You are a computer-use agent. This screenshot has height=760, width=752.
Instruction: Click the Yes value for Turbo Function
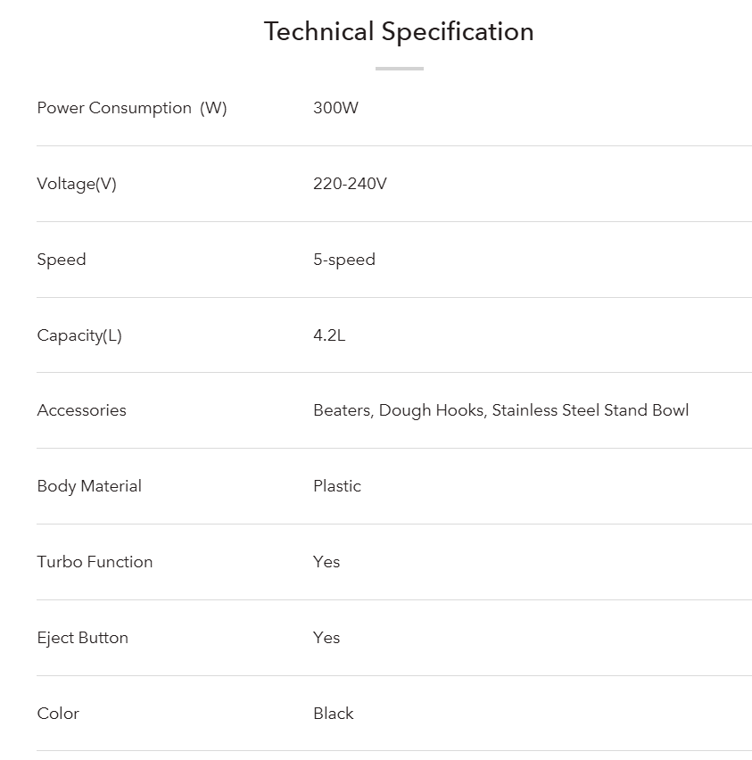(x=326, y=562)
